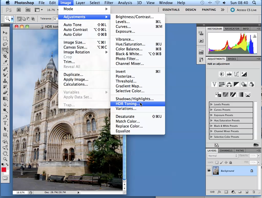Open Spotlight search in menu bar
Screen dimensions: 262x198
click(254, 3)
